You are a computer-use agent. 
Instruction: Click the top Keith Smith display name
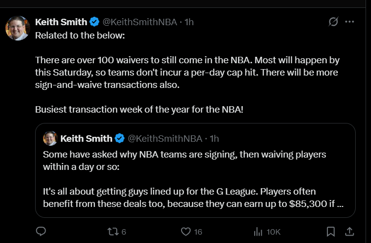click(x=61, y=22)
